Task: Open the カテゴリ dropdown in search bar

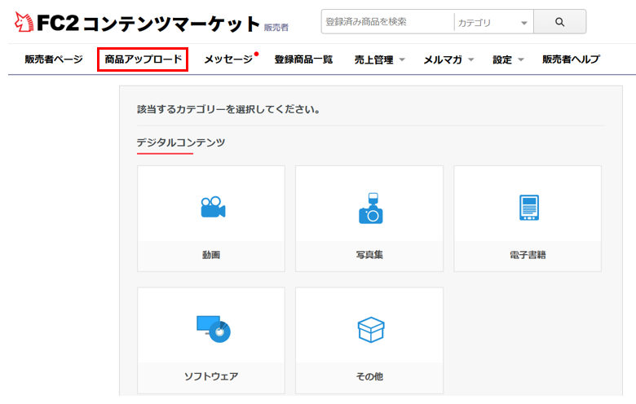Action: (492, 23)
